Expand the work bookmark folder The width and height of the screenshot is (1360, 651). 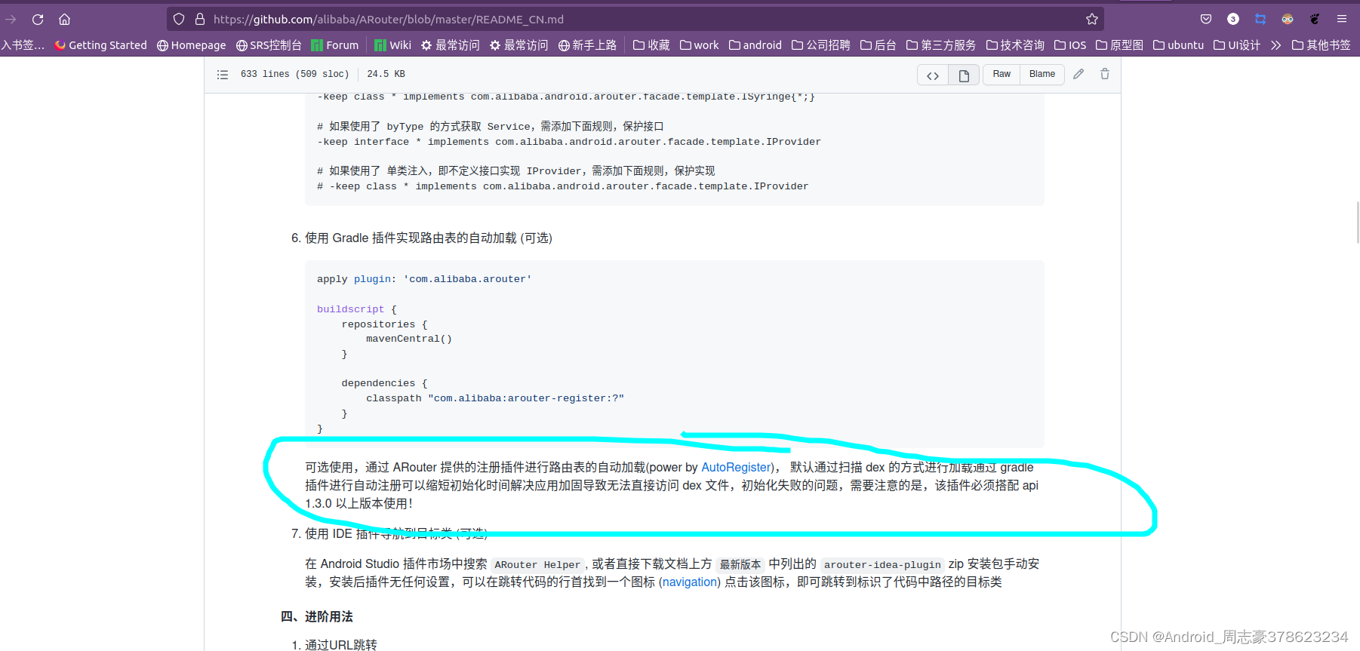pos(700,45)
